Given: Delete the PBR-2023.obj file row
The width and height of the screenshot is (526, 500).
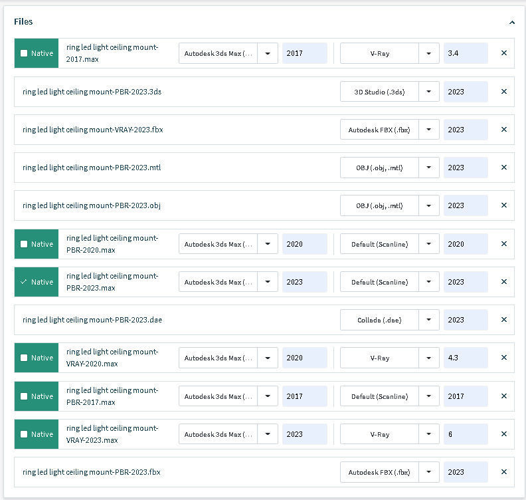Looking at the screenshot, I should tap(503, 205).
